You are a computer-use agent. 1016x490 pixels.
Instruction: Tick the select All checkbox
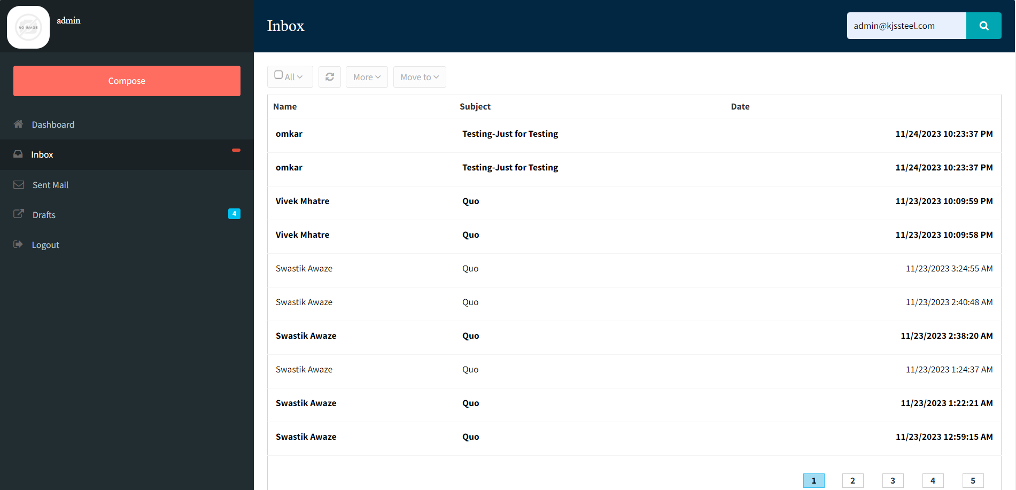click(278, 75)
